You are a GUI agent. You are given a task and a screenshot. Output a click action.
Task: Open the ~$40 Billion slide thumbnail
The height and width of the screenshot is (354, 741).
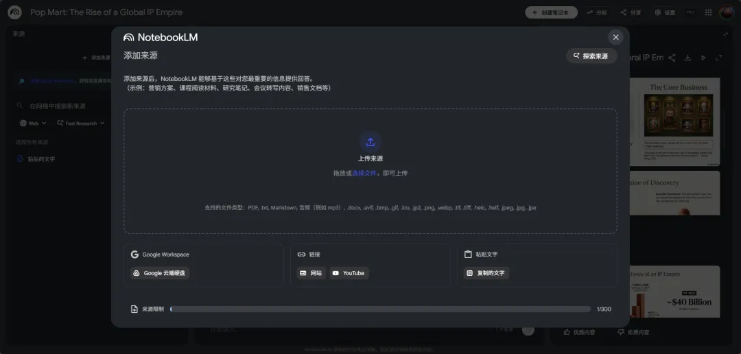[675, 292]
